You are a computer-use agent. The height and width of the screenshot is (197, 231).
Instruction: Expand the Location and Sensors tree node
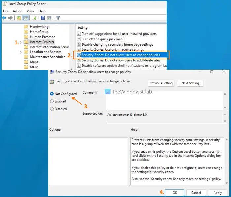pyautogui.click(x=21, y=52)
